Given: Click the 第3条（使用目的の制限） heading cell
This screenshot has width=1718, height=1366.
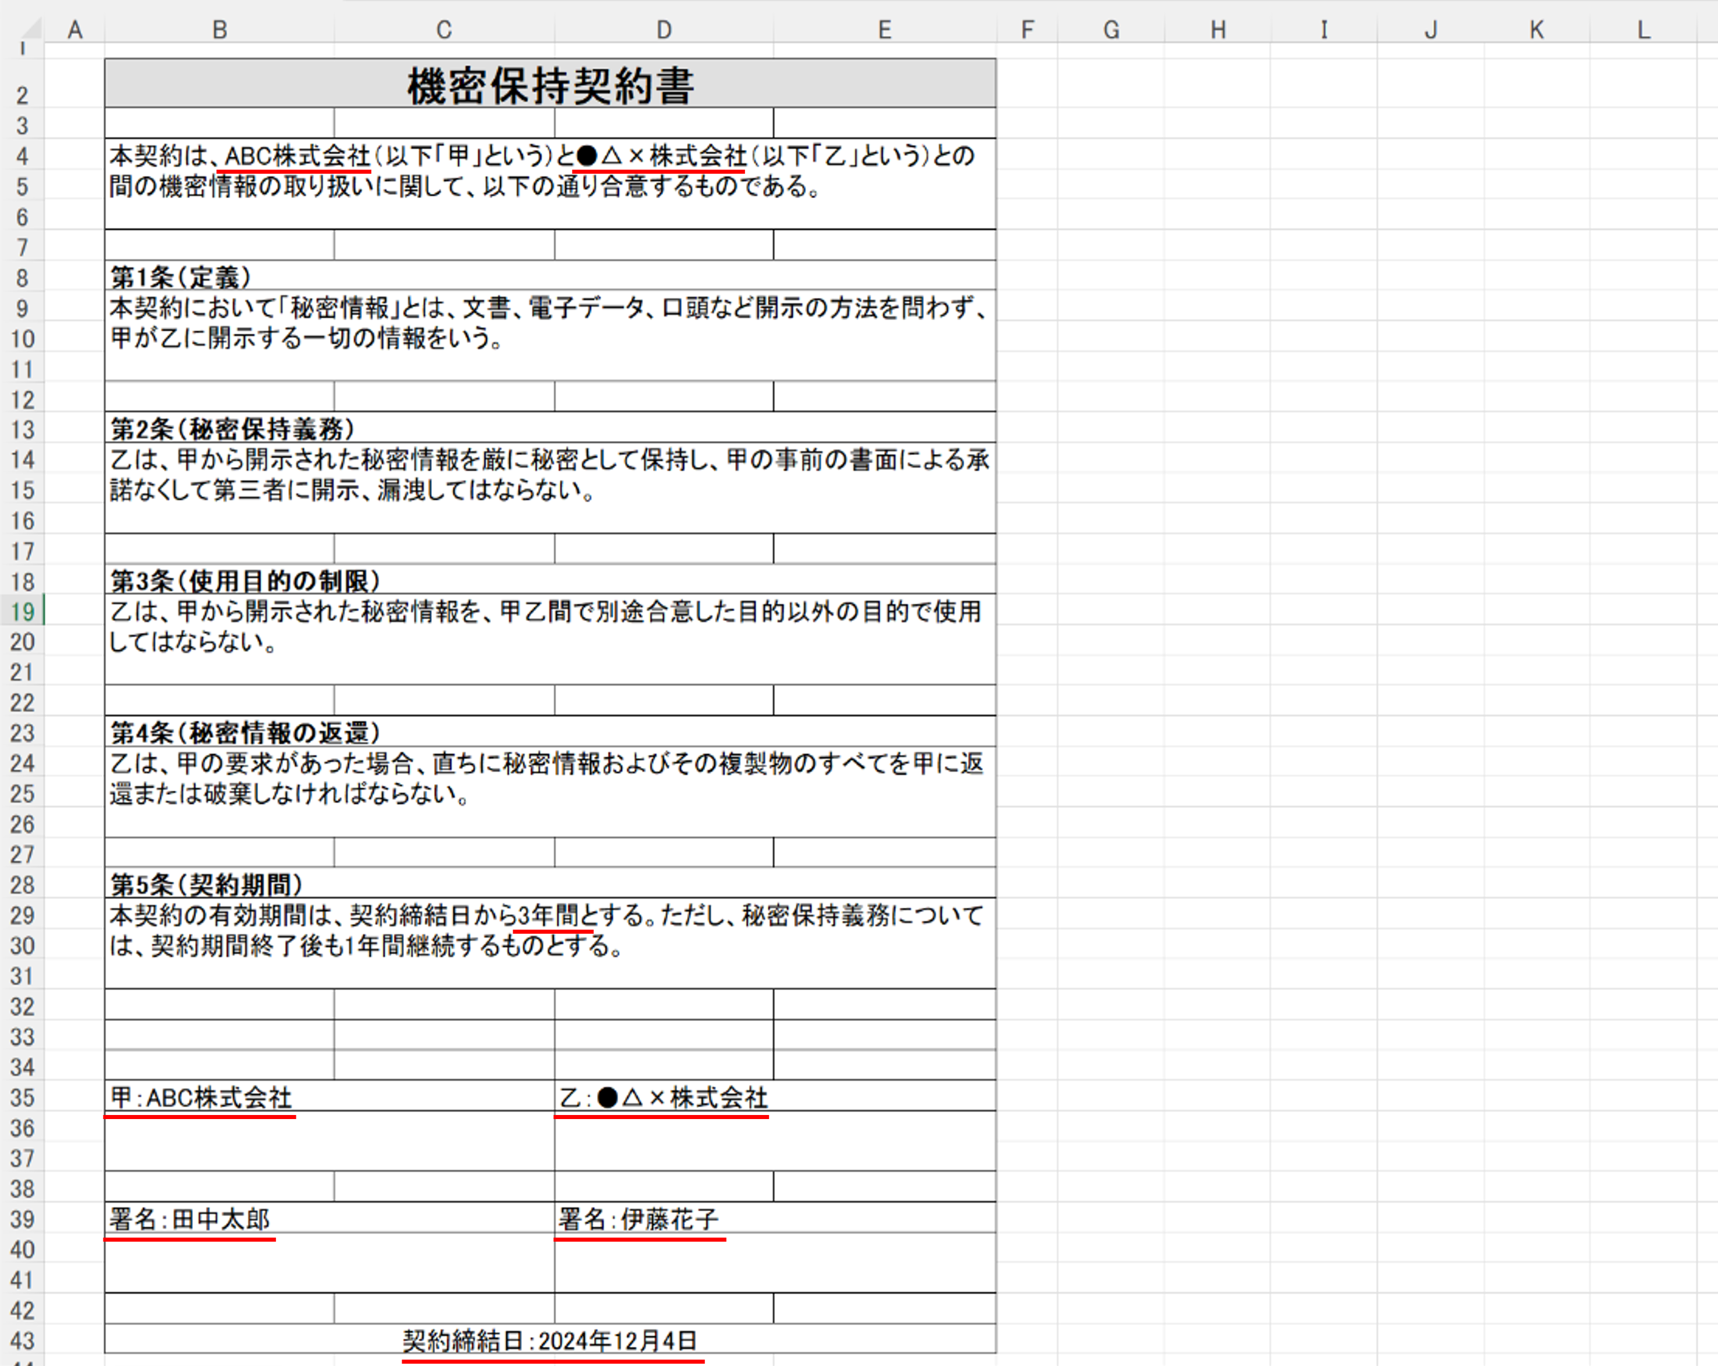Looking at the screenshot, I should coord(245,580).
